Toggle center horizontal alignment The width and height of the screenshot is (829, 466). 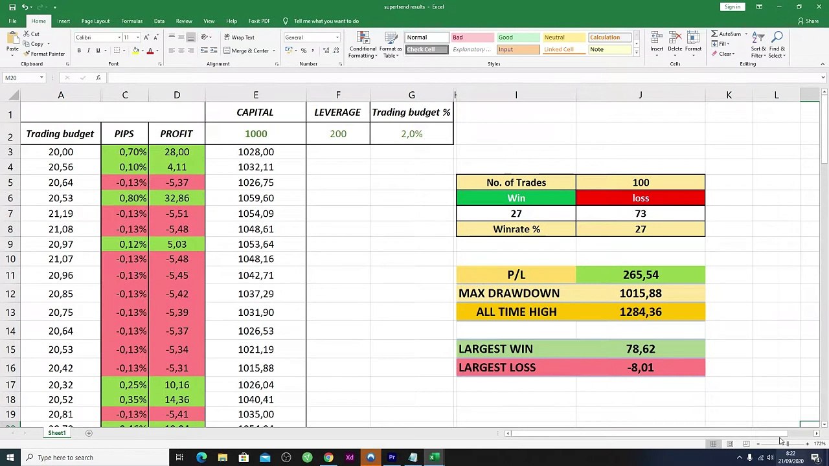click(181, 50)
